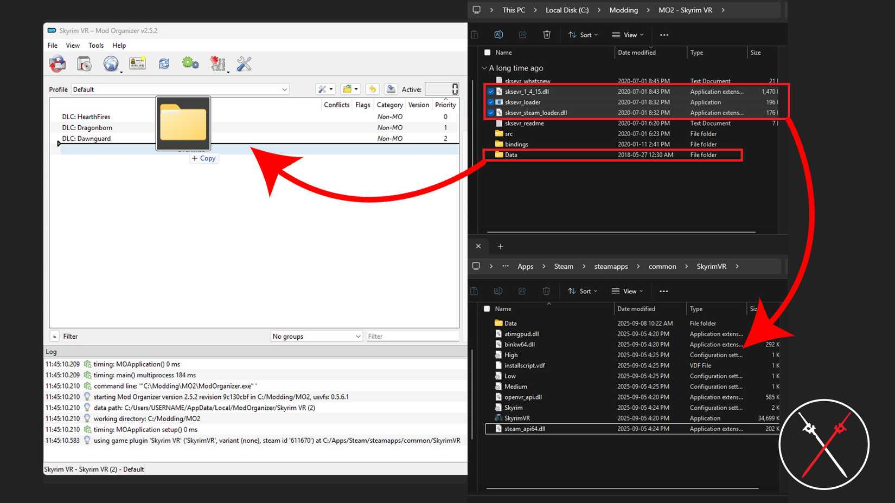This screenshot has width=895, height=503.
Task: Click the restore backup yellow arrow icon
Action: tap(372, 89)
